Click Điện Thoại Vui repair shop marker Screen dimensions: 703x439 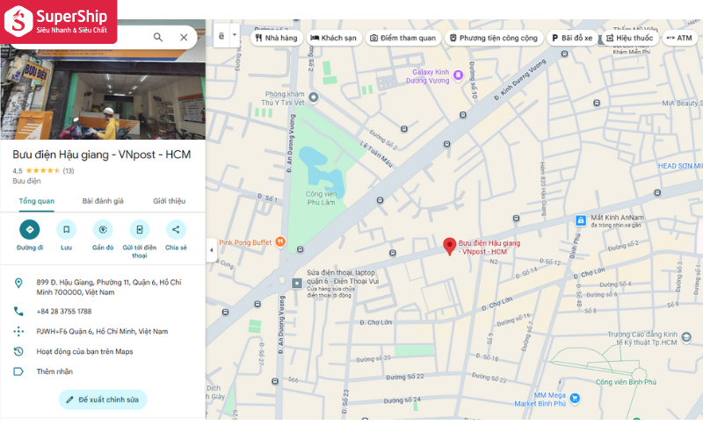click(297, 283)
